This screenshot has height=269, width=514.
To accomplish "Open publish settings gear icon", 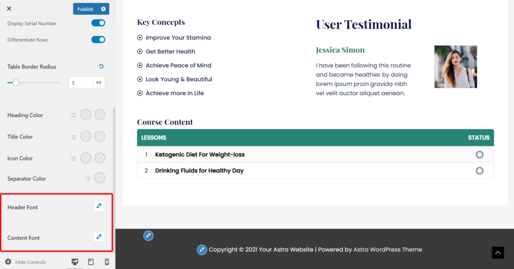I will point(103,9).
